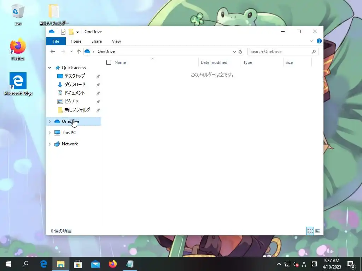Click the OneDrive path in the address bar
Image resolution: width=362 pixels, height=271 pixels.
[106, 52]
